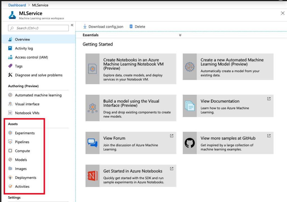Follow the Dashboard breadcrumb link
Viewport: 287px width, 202px height.
17,5
